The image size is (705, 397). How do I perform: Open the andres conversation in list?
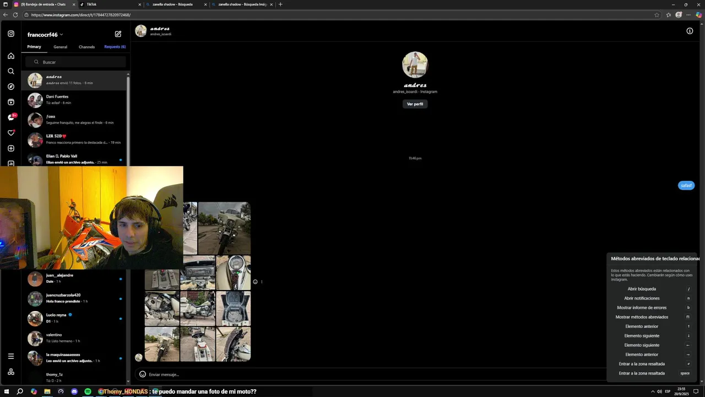74,80
